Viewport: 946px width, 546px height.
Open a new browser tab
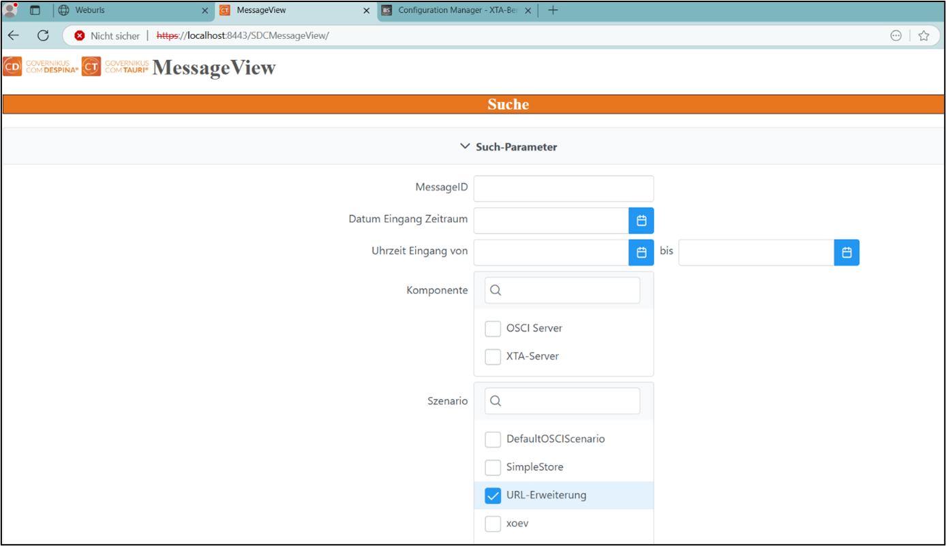click(x=553, y=10)
